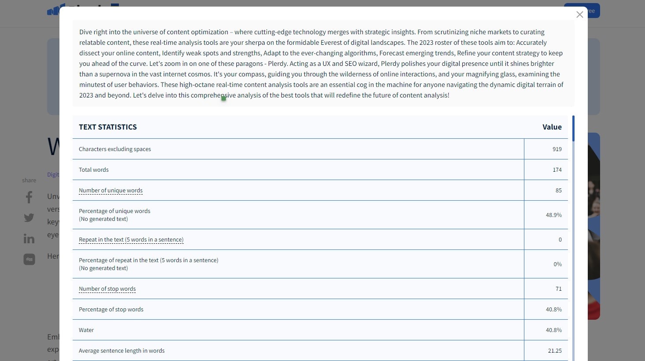The image size is (645, 361).
Task: Select the "Total words" statistic row
Action: coord(94,170)
